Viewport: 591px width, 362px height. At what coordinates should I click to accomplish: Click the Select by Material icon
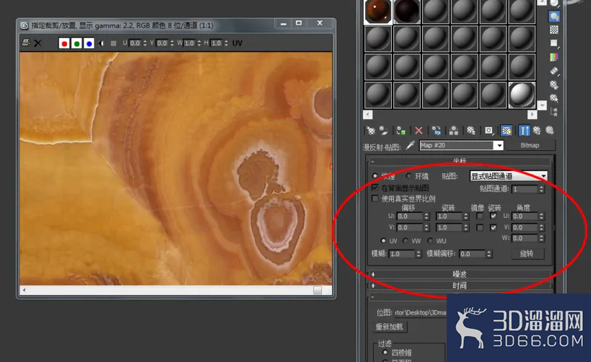(553, 98)
